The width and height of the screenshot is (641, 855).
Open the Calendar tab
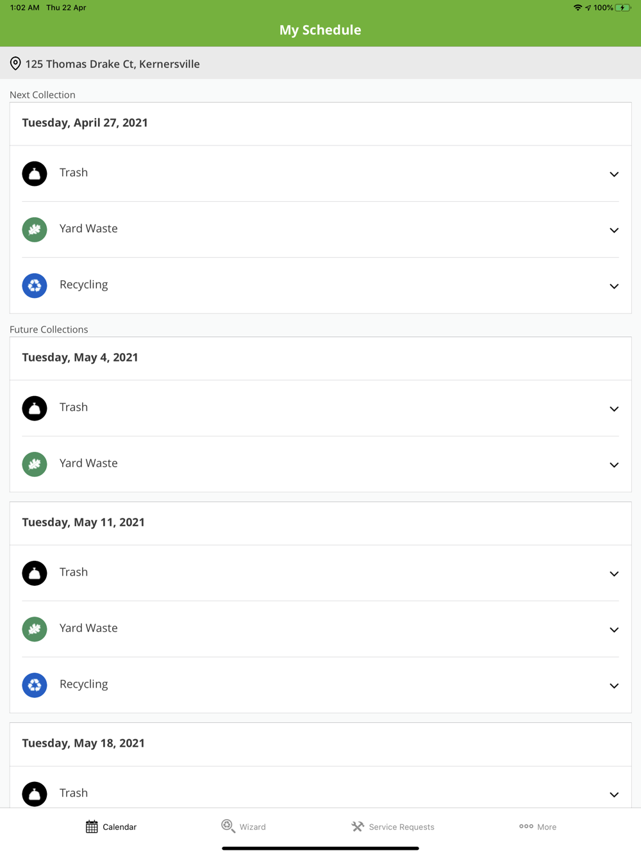point(111,827)
